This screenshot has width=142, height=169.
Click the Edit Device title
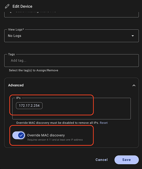(x=22, y=6)
